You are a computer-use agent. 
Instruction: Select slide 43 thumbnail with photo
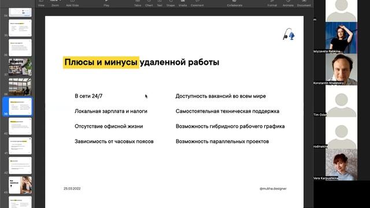[x=20, y=185]
